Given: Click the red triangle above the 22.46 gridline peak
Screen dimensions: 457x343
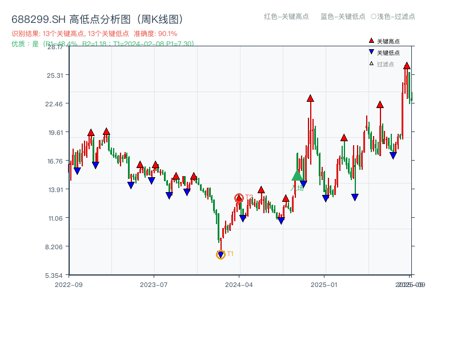Looking at the screenshot, I should pos(311,97).
